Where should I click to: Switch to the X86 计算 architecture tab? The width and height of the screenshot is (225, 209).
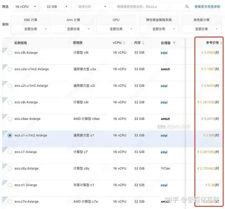31,20
